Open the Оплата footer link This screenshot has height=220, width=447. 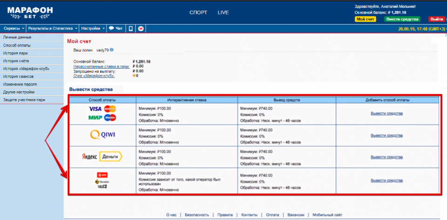[x=272, y=215]
